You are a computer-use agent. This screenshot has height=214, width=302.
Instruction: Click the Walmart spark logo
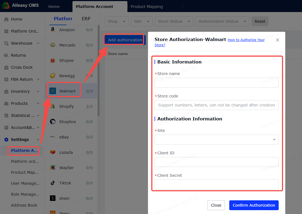tap(53, 91)
